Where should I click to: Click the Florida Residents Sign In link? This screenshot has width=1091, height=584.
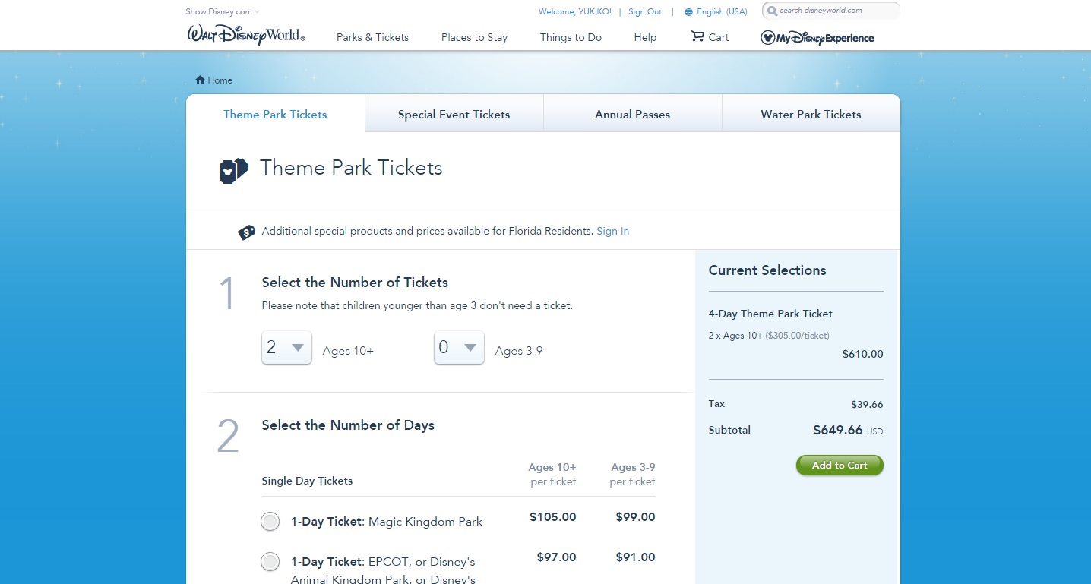tap(612, 231)
